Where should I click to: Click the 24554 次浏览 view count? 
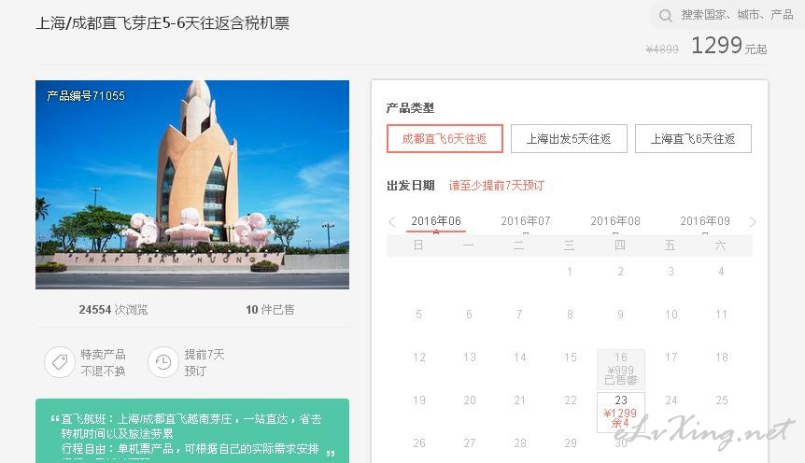(x=113, y=310)
